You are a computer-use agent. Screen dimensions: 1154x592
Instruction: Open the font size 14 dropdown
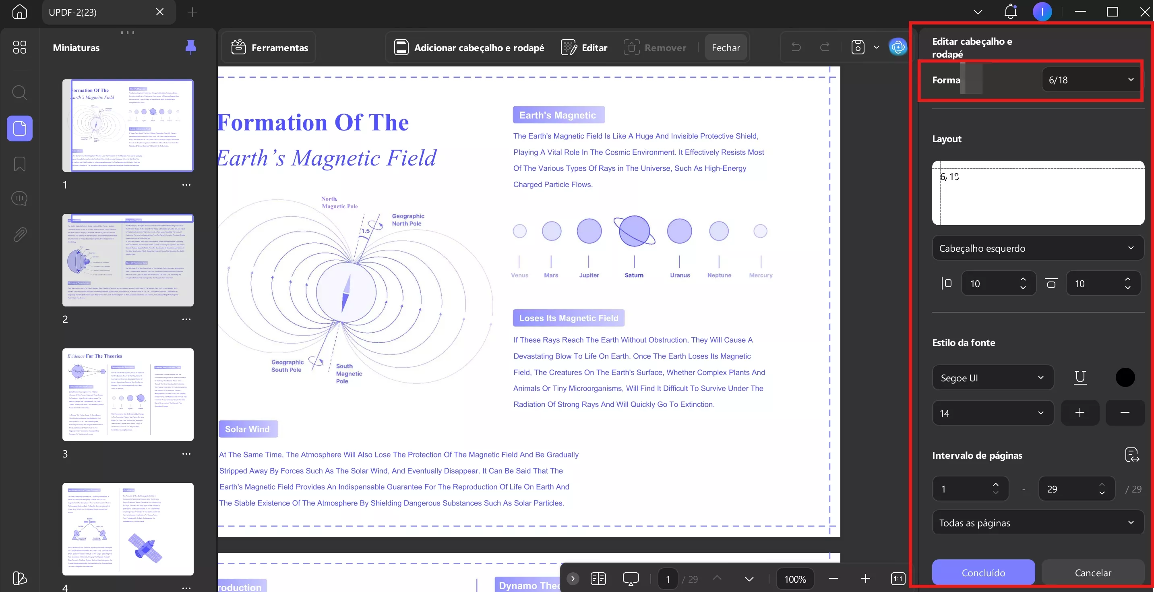[x=993, y=413]
